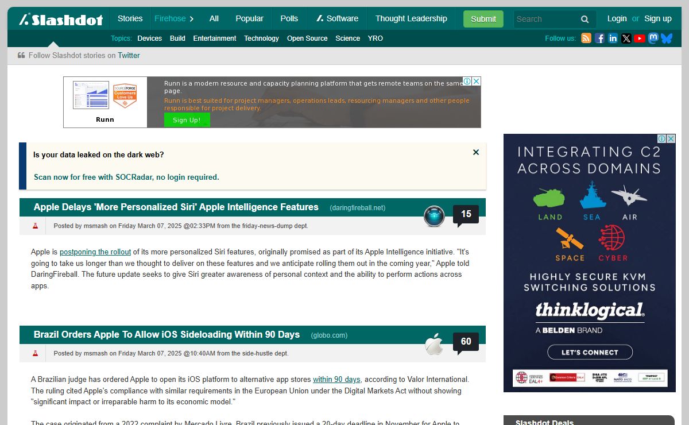The width and height of the screenshot is (689, 425).
Task: Open the 60 comments bubble
Action: pyautogui.click(x=466, y=343)
